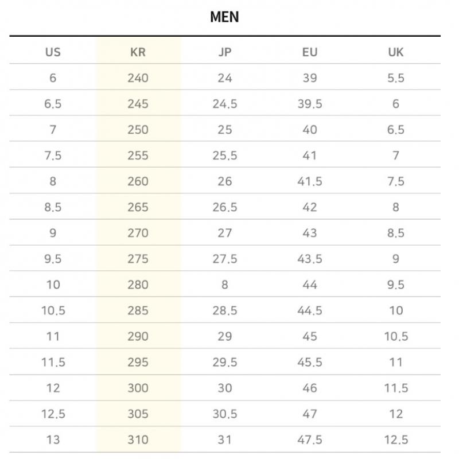The width and height of the screenshot is (459, 459).
Task: Click the KR size 240 cell
Action: pyautogui.click(x=138, y=78)
